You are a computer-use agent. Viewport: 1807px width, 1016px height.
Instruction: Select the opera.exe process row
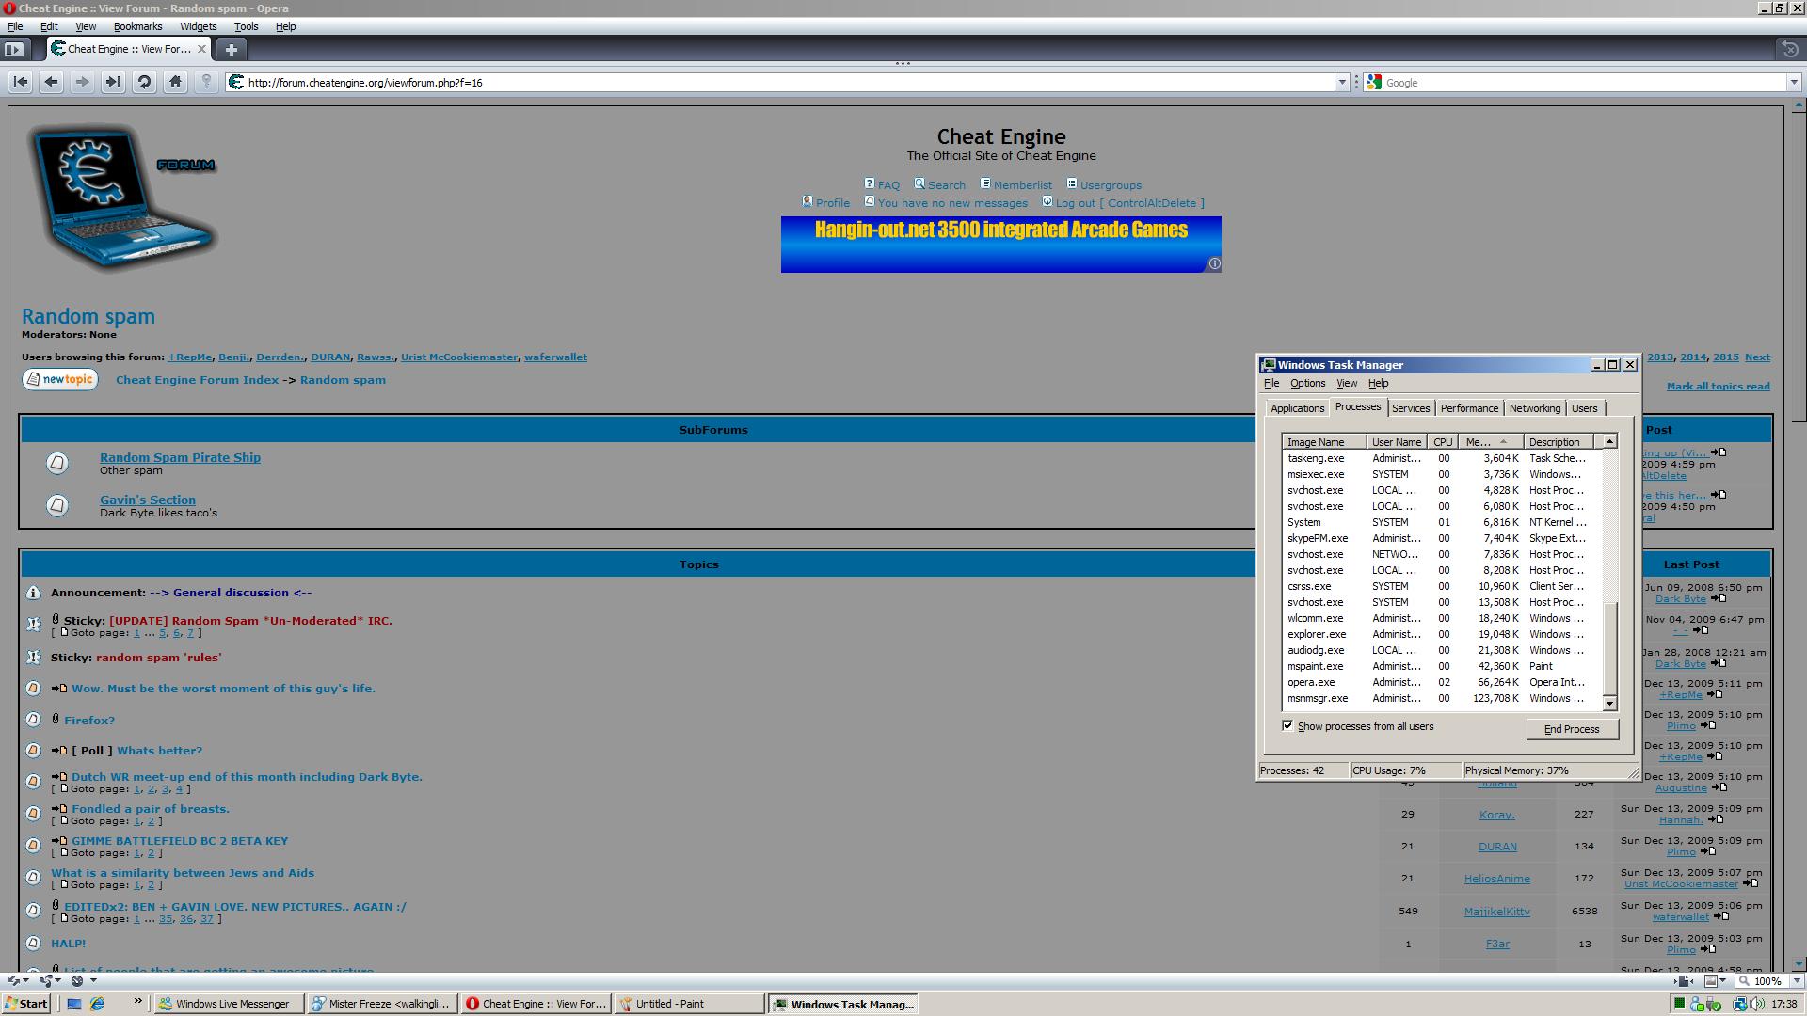tap(1442, 682)
